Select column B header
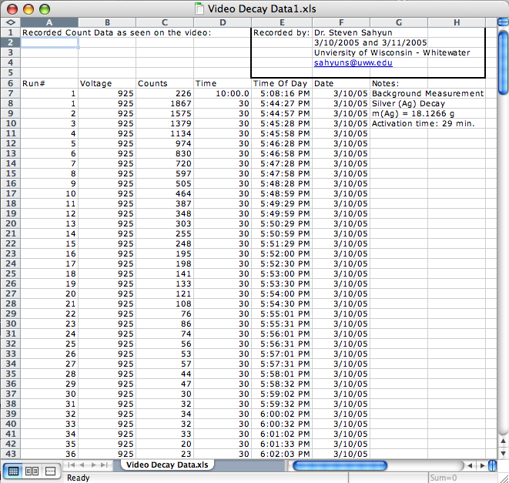 click(x=107, y=22)
